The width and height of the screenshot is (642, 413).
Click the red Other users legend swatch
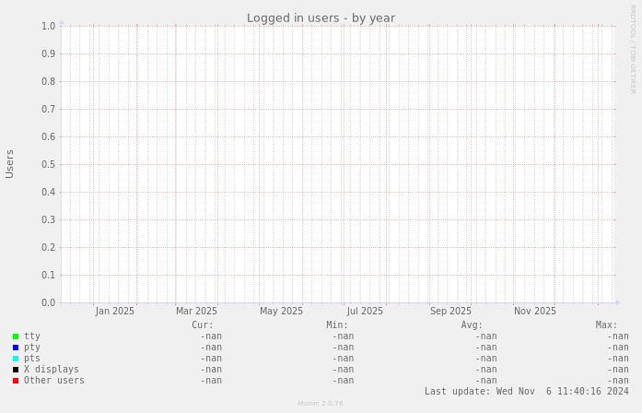tap(16, 381)
